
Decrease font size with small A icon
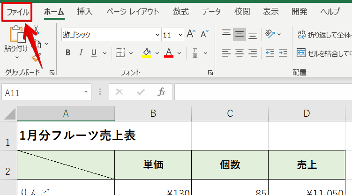tap(204, 34)
